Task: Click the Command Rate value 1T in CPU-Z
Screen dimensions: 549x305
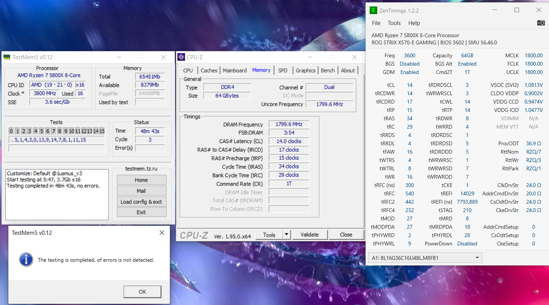Action: point(289,184)
